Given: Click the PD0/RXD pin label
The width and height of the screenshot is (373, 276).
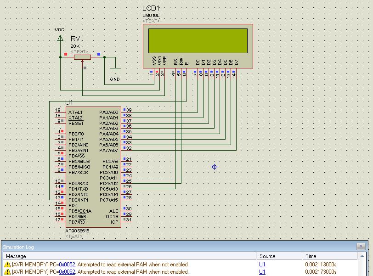Looking at the screenshot, I should tap(79, 184).
